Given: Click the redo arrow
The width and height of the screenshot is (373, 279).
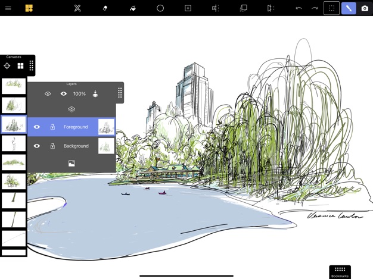Looking at the screenshot, I should click(x=315, y=8).
